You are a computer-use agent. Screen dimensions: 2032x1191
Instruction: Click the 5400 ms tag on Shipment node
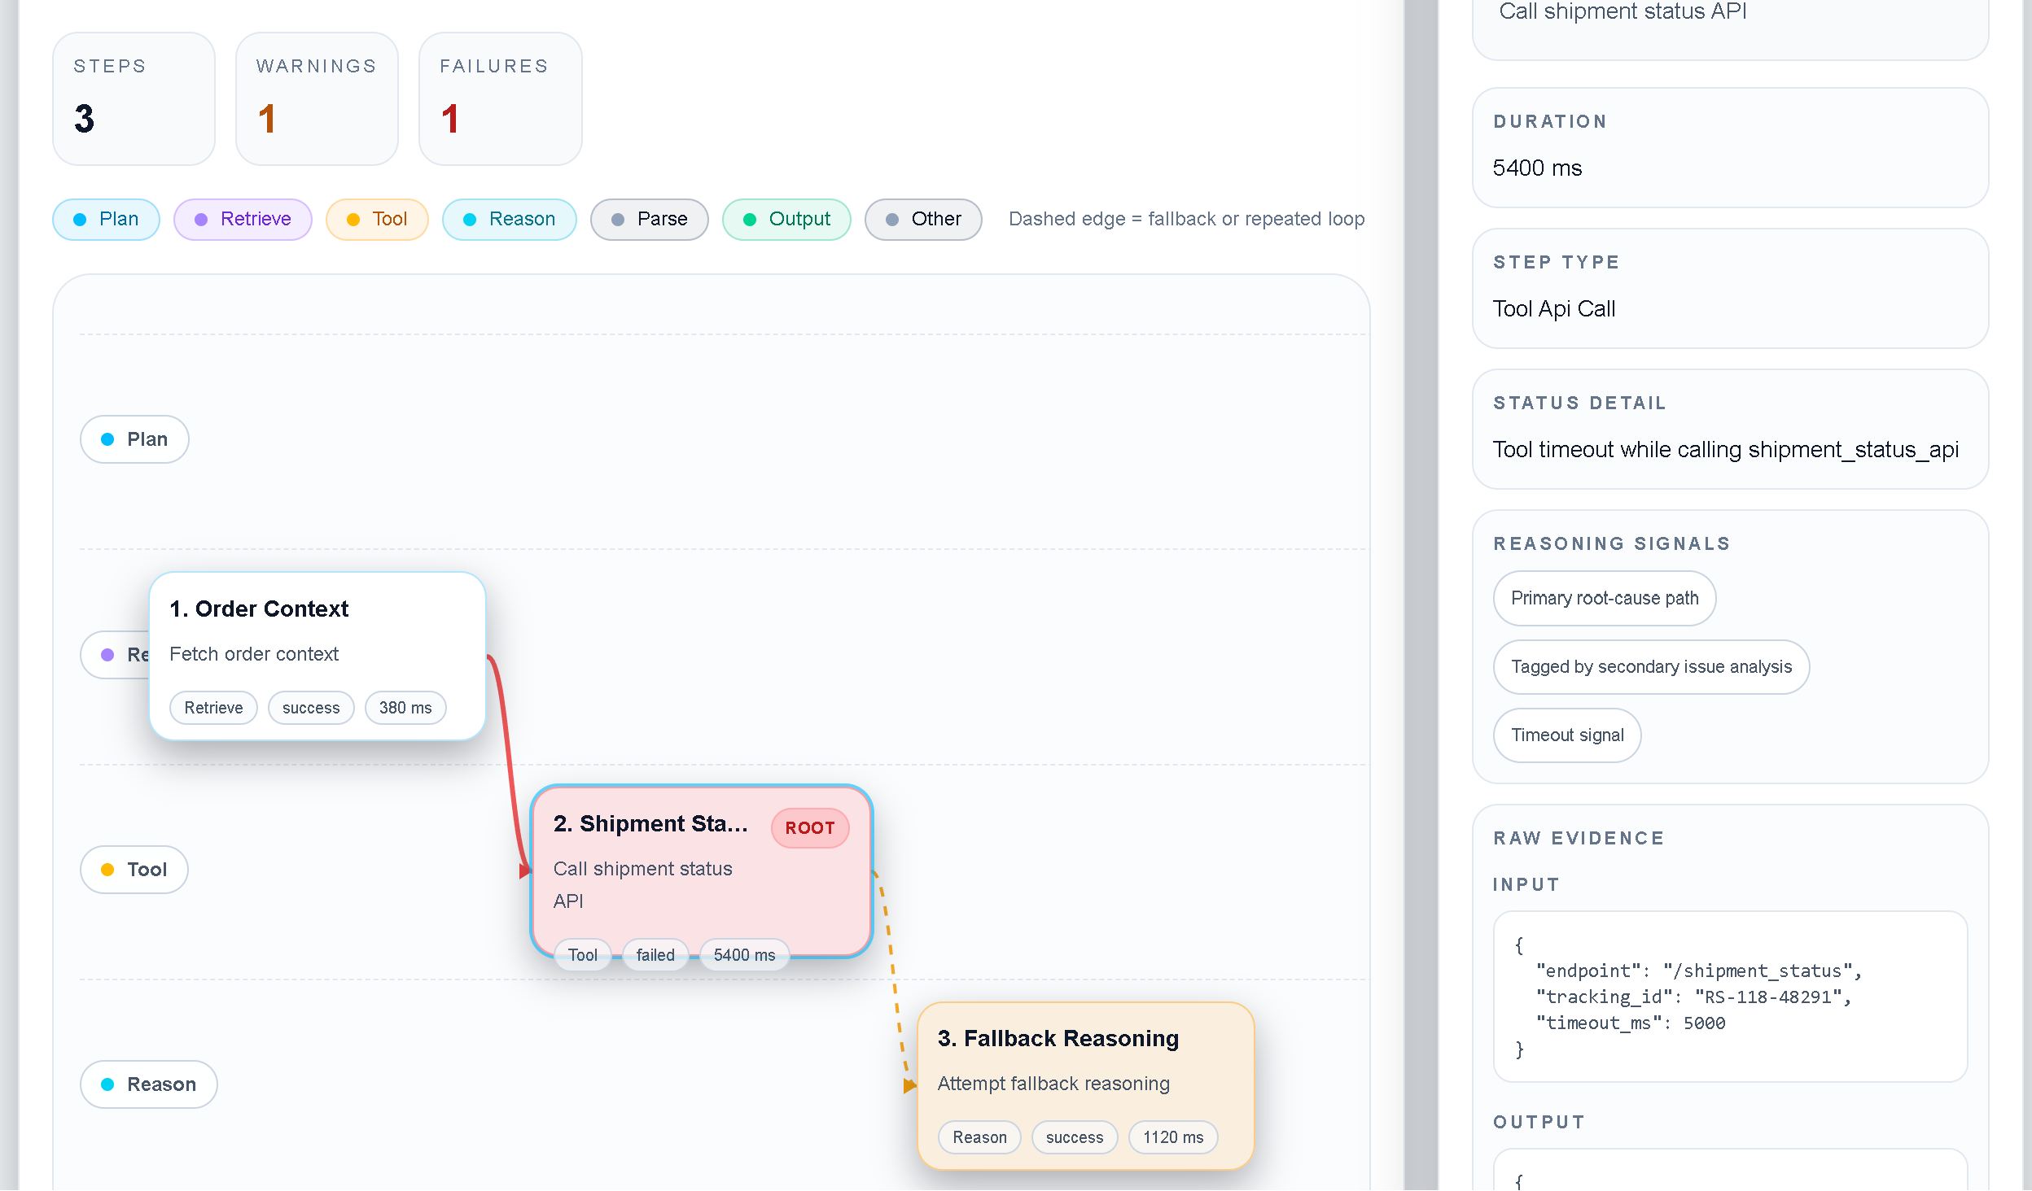(x=744, y=955)
